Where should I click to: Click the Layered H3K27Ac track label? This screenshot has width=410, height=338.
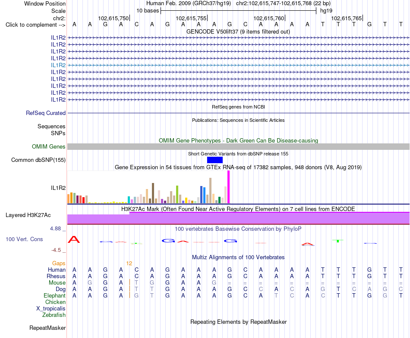click(x=28, y=215)
